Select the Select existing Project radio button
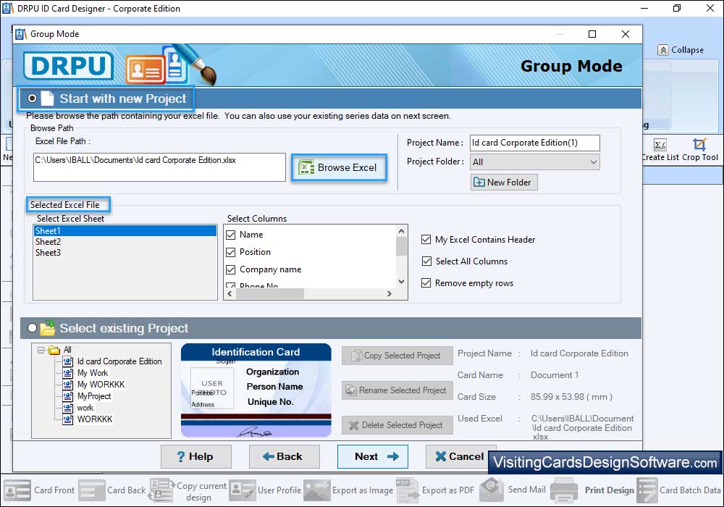 pyautogui.click(x=32, y=328)
